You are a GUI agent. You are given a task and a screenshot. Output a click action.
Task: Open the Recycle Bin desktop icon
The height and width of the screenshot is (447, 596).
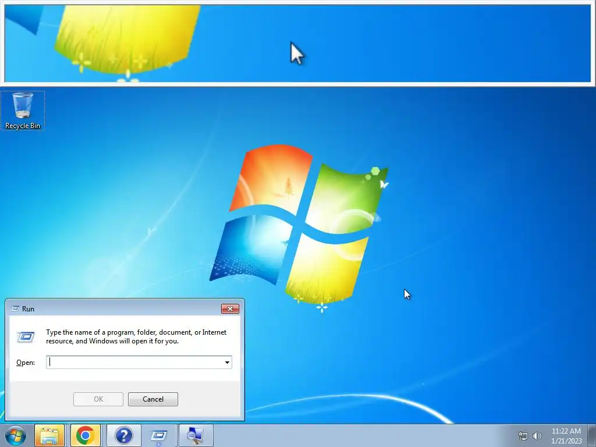(23, 110)
